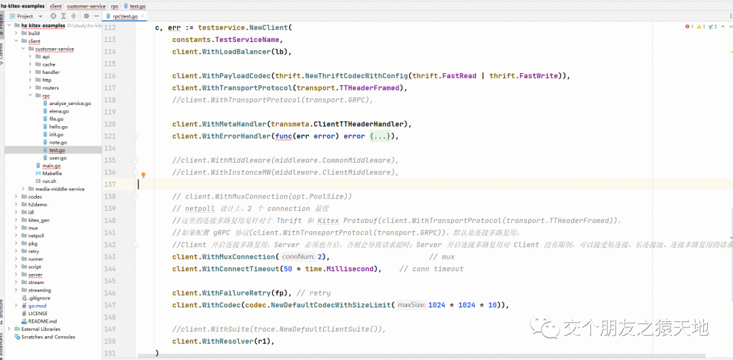Image resolution: width=733 pixels, height=360 pixels.
Task: Select elena.go in project tree
Action: 59,111
